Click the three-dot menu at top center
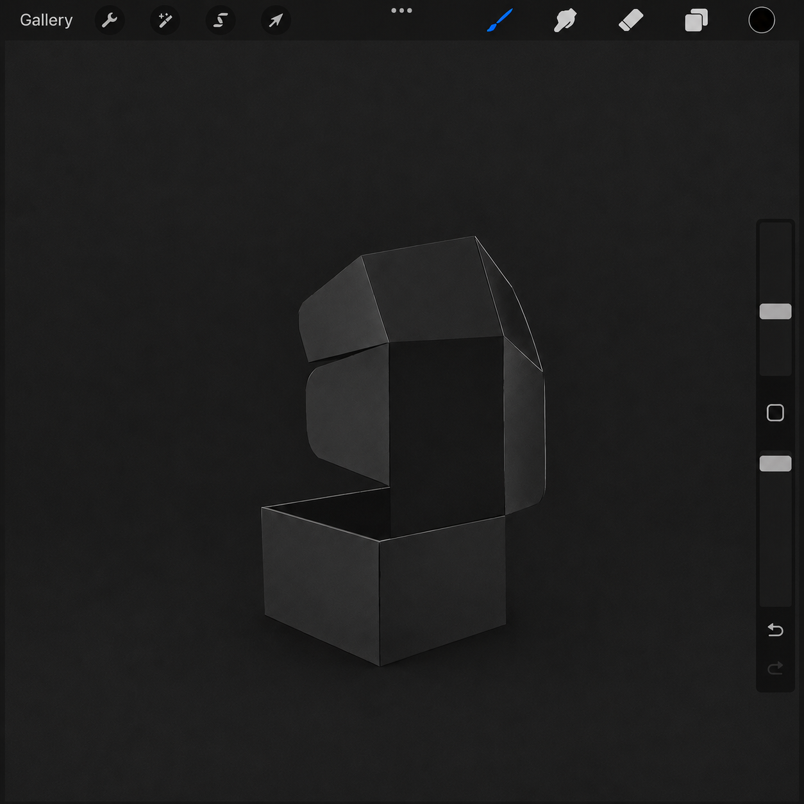 (401, 10)
